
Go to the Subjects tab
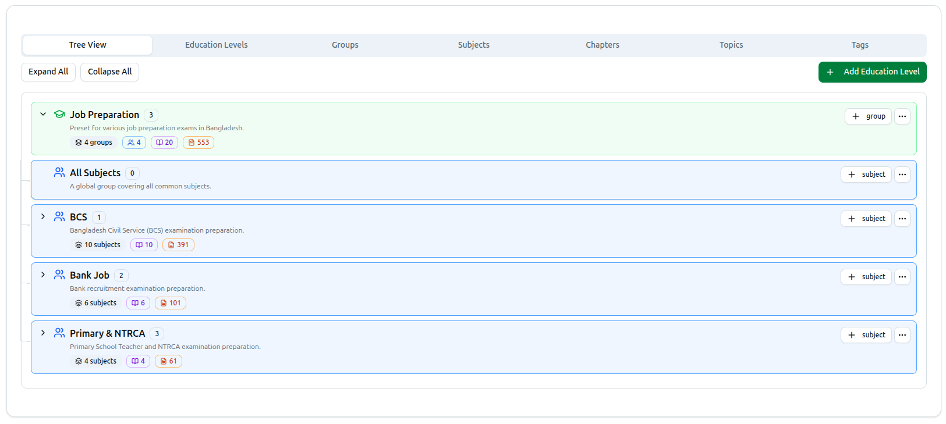click(474, 45)
